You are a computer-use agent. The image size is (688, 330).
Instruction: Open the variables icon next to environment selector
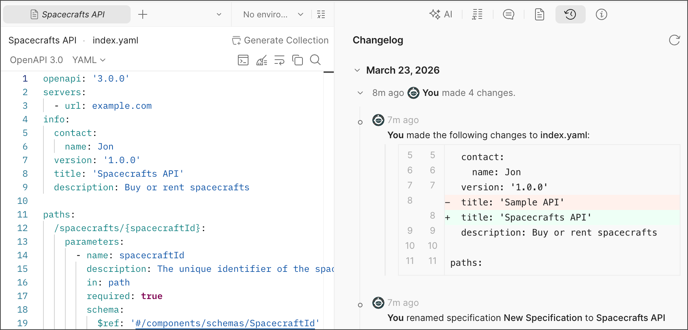tap(321, 14)
